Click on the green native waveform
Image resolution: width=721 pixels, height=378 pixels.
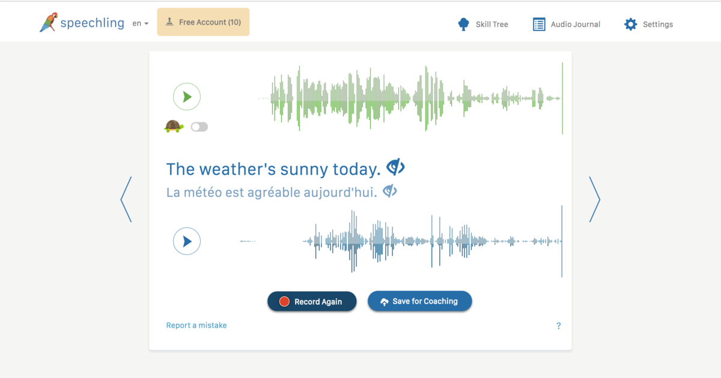(411, 98)
